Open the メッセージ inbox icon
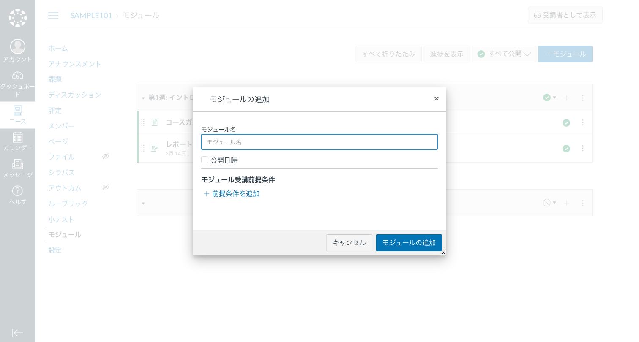This screenshot has height=342, width=639. [18, 164]
